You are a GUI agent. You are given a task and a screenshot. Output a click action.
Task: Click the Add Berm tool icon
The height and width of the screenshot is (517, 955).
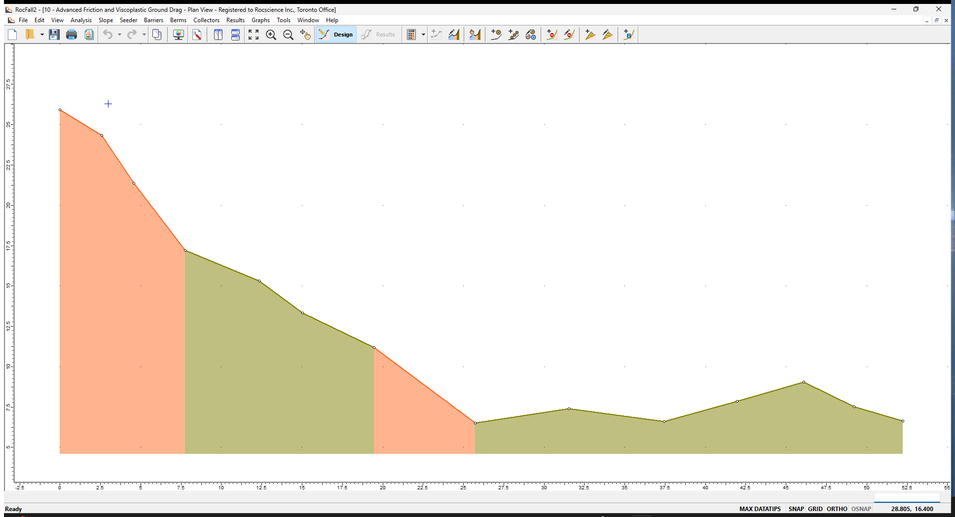tap(590, 35)
